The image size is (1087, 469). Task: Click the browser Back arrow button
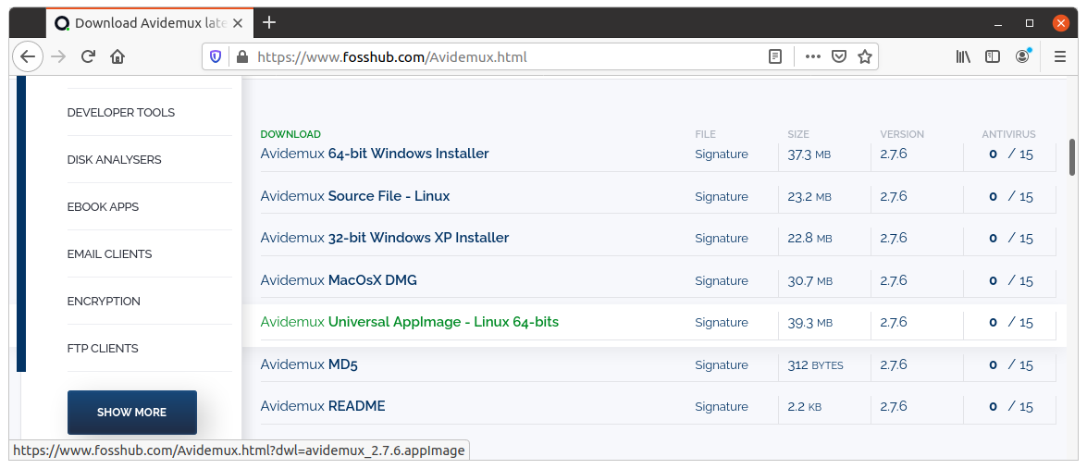28,56
